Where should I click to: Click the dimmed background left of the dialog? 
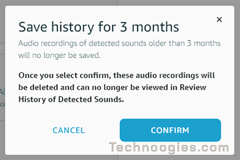pos(2,80)
